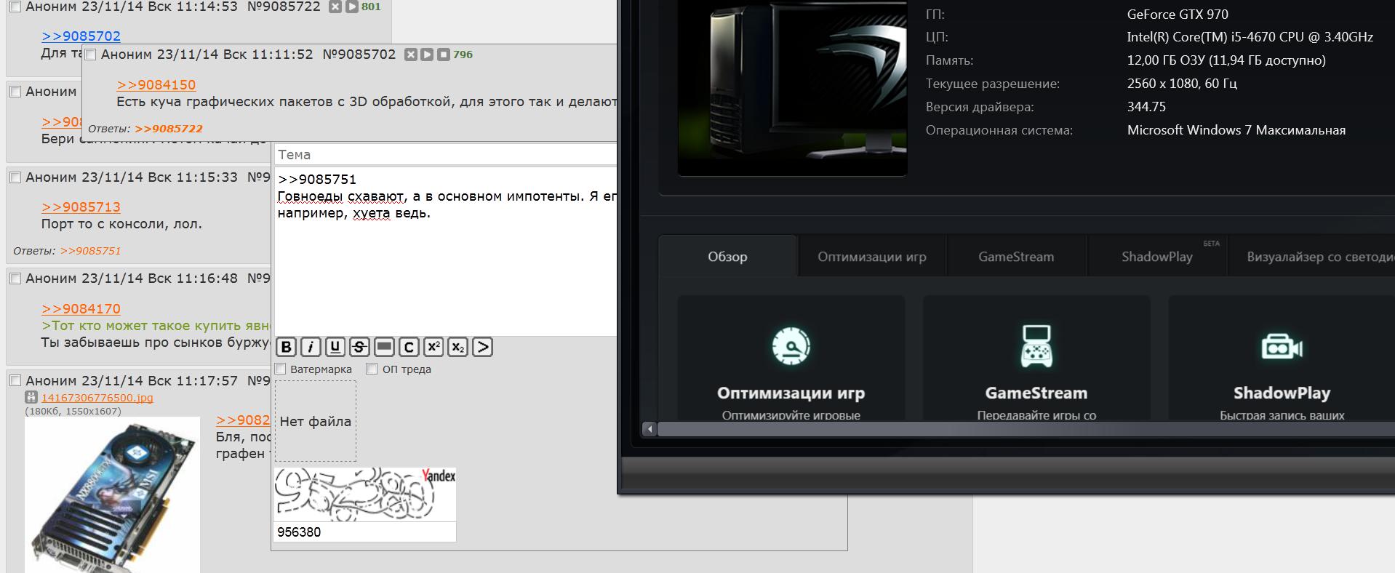Image resolution: width=1395 pixels, height=573 pixels.
Task: Tick checkbox of post at 11:15:33
Action: (15, 177)
